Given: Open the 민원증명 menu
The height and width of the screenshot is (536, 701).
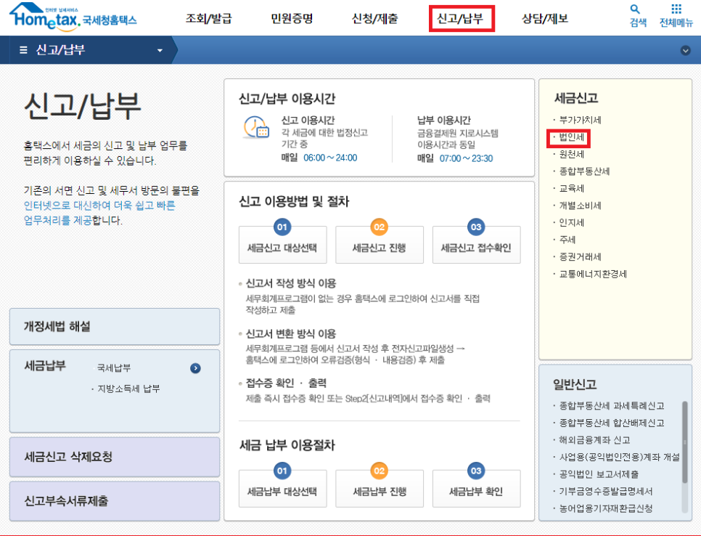Looking at the screenshot, I should pos(292,19).
